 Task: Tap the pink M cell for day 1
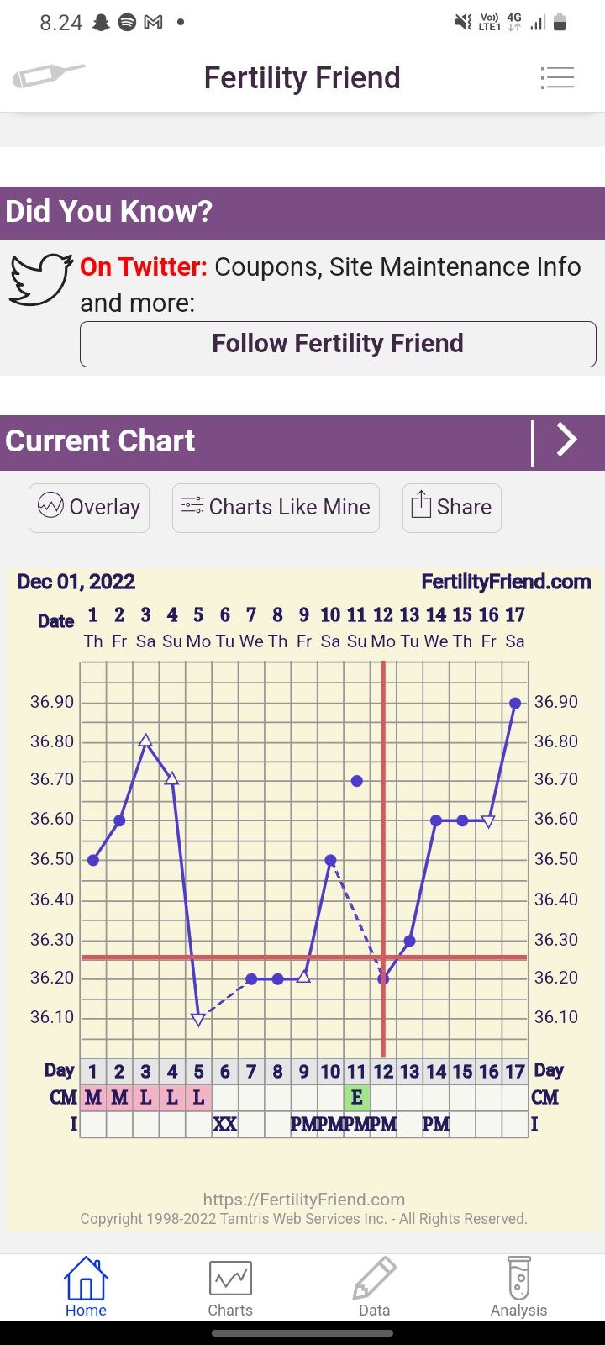point(93,1097)
